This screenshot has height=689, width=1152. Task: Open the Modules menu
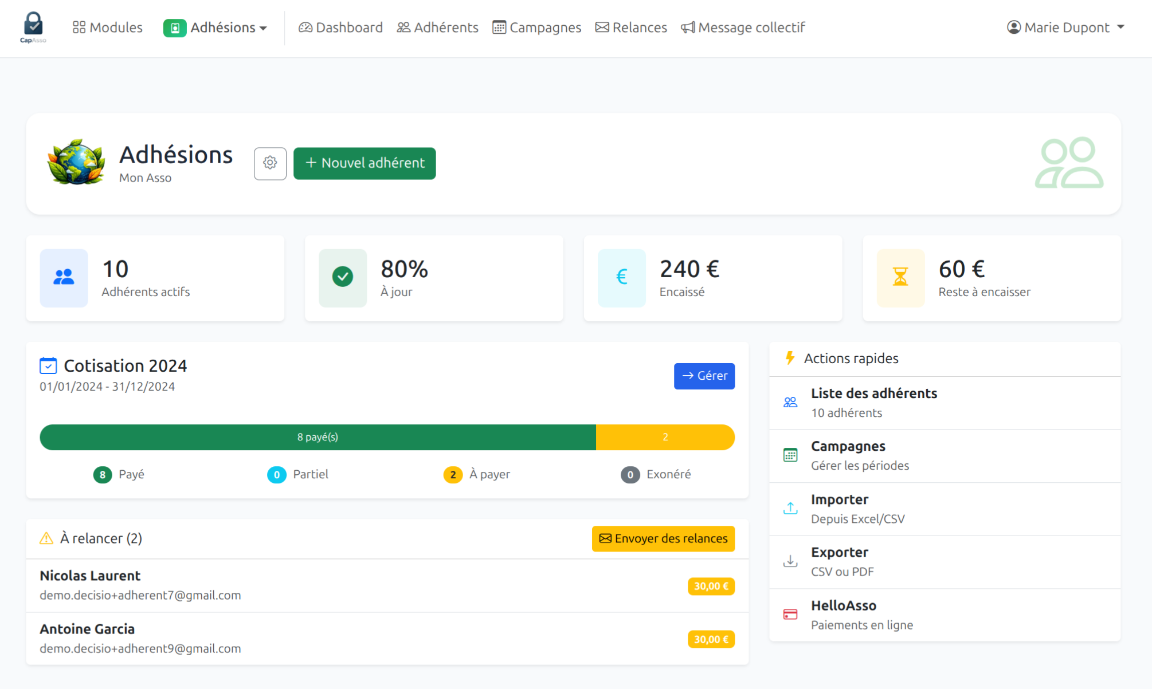(108, 27)
